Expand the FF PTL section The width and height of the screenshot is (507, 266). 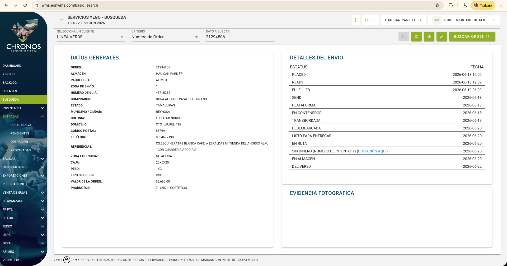pos(24,209)
